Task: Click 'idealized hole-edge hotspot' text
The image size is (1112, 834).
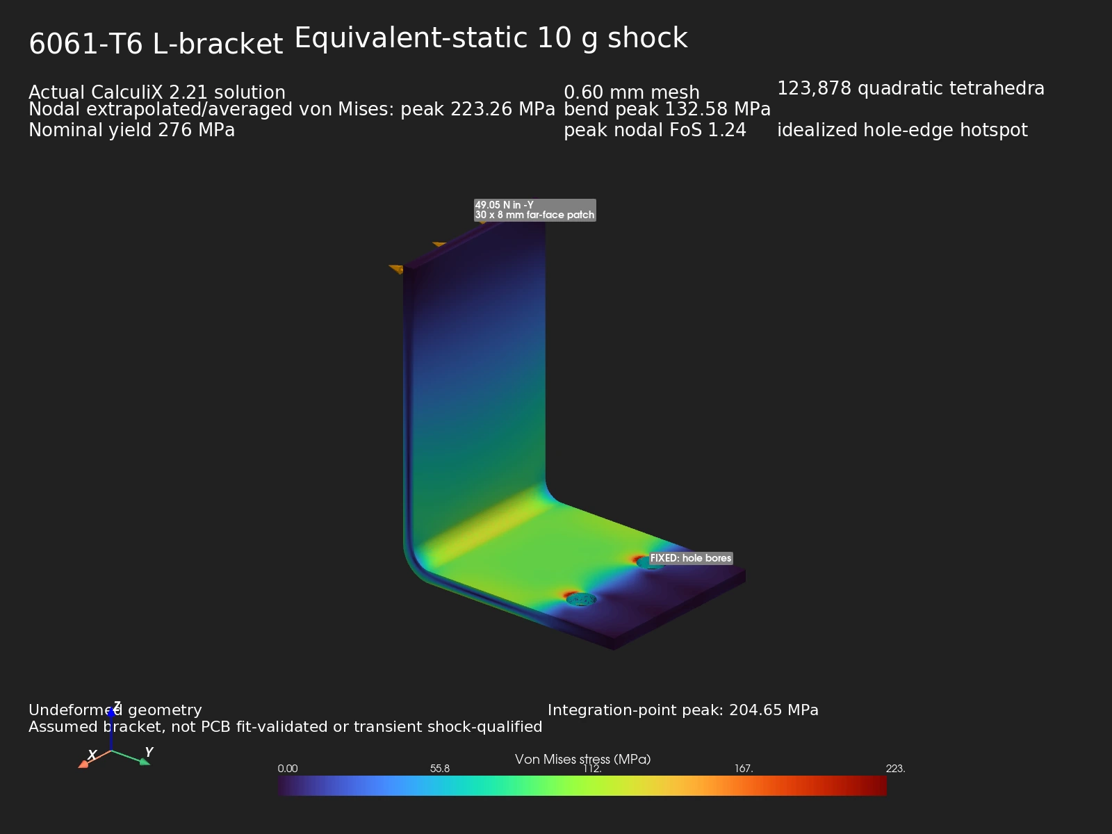Action: pyautogui.click(x=902, y=130)
